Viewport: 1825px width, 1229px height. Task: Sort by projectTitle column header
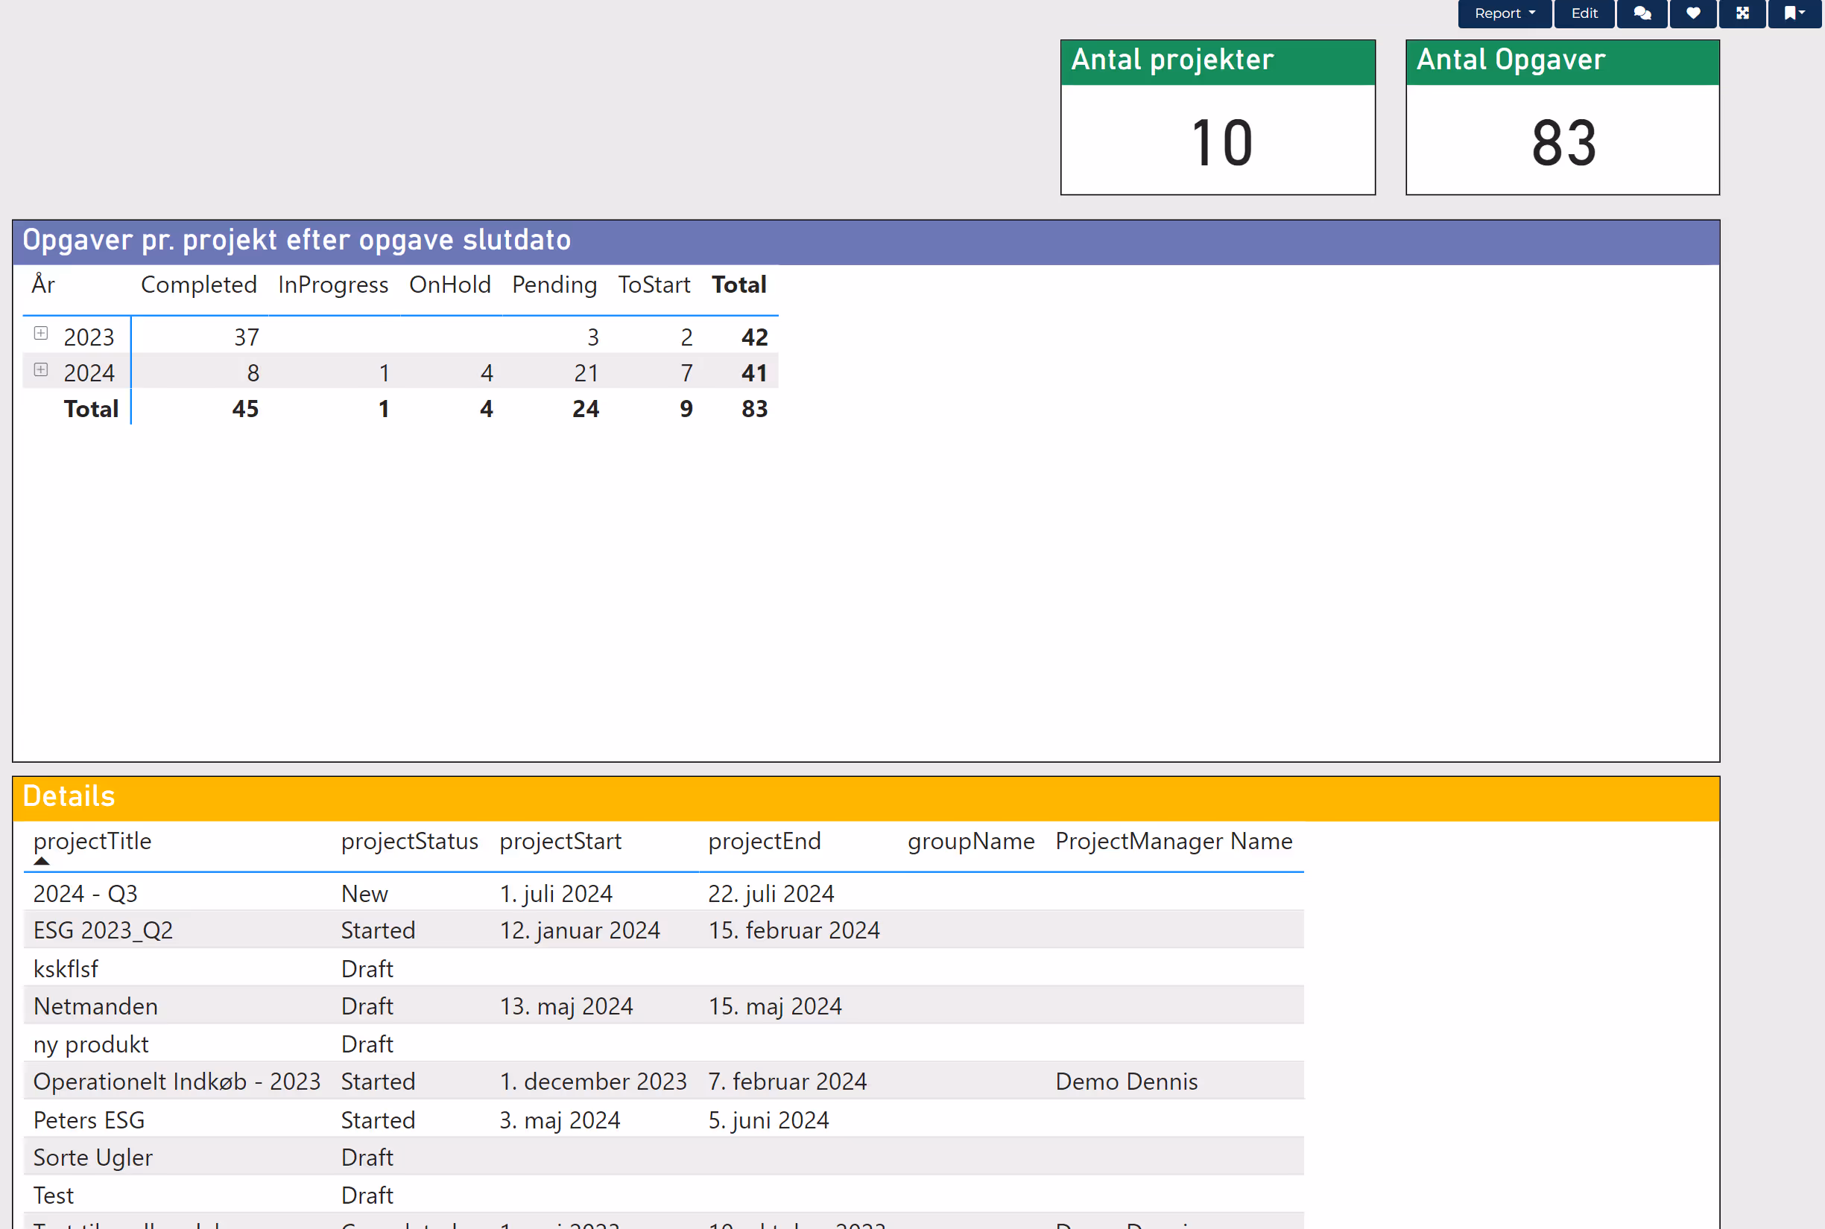pyautogui.click(x=92, y=841)
